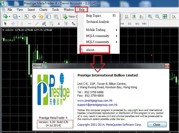Open the Window menu
The width and height of the screenshot is (179, 133).
pos(69,10)
